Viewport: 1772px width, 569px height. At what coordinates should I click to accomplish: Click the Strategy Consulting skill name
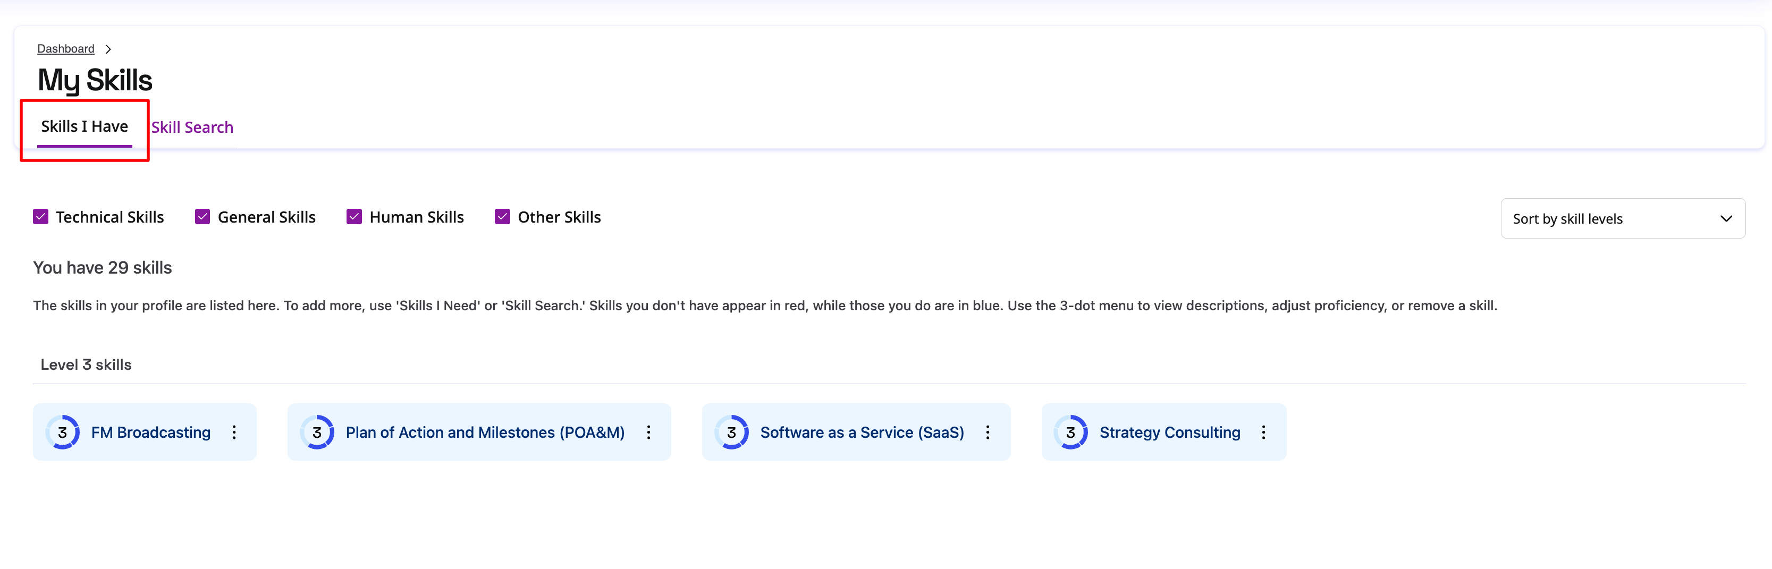click(1169, 432)
